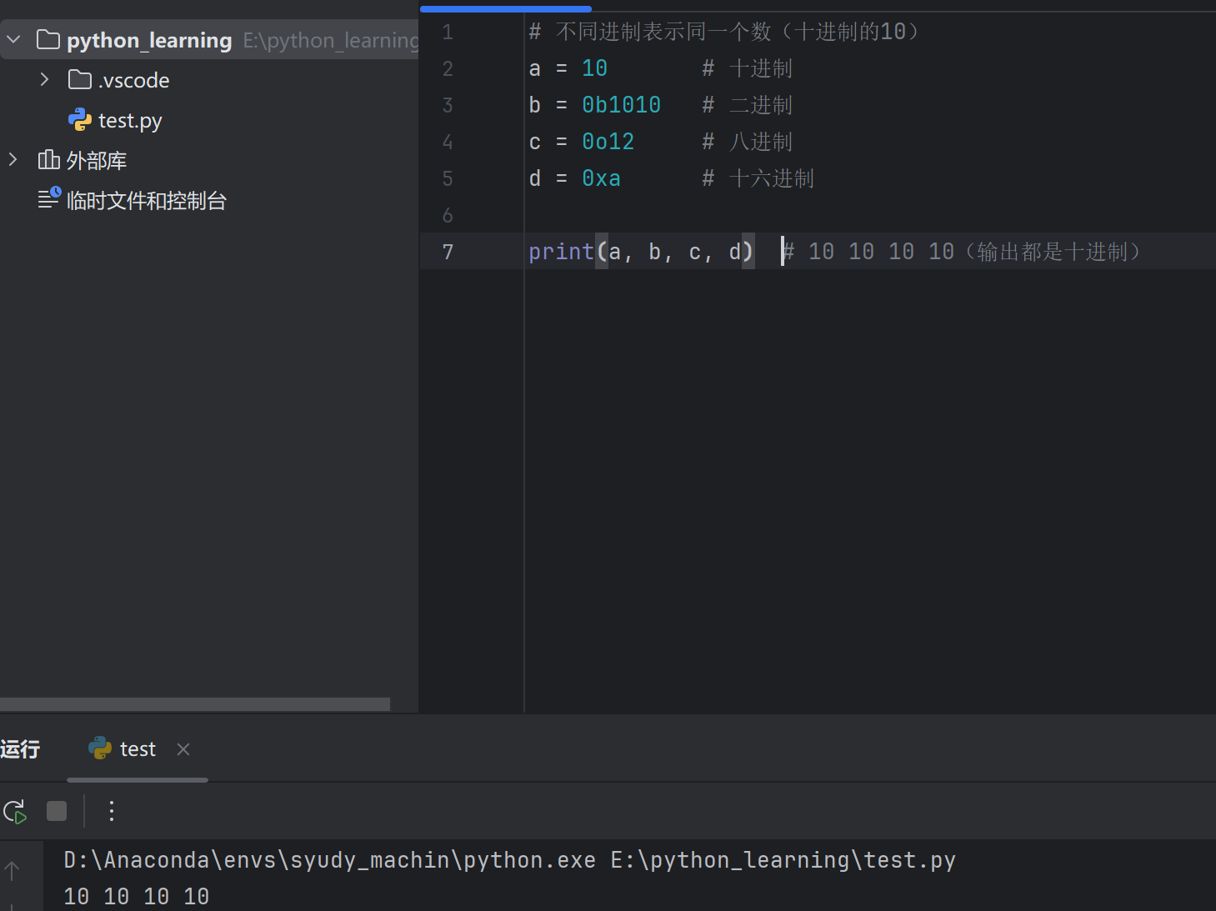1216x911 pixels.
Task: Click the python.exe command line in console
Action: 510,860
